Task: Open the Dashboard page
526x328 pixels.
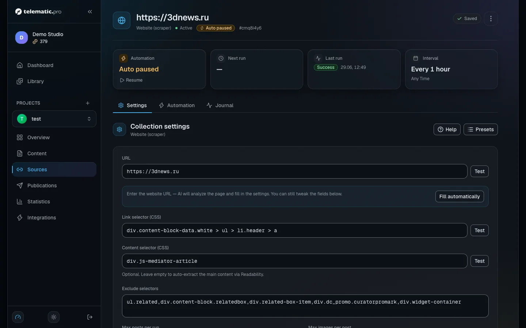Action: 54,65
